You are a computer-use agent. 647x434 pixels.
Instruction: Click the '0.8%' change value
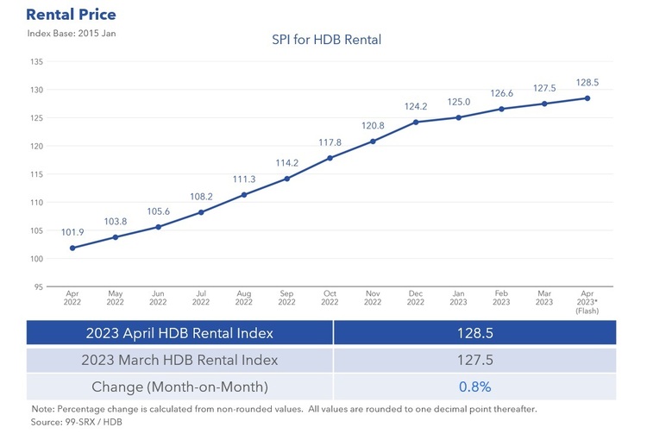tap(475, 387)
